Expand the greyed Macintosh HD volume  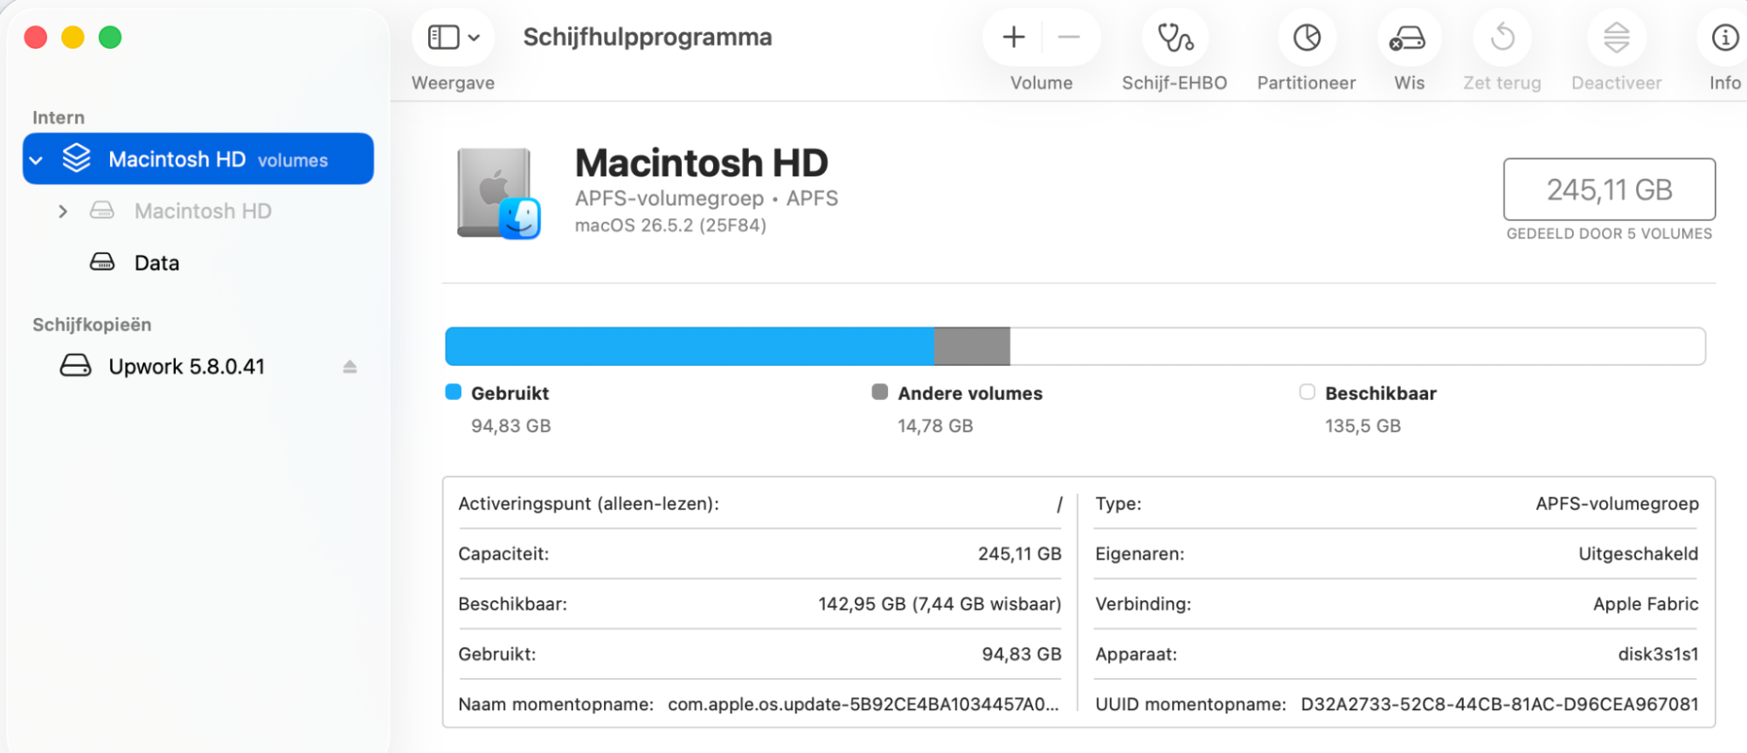click(x=62, y=211)
